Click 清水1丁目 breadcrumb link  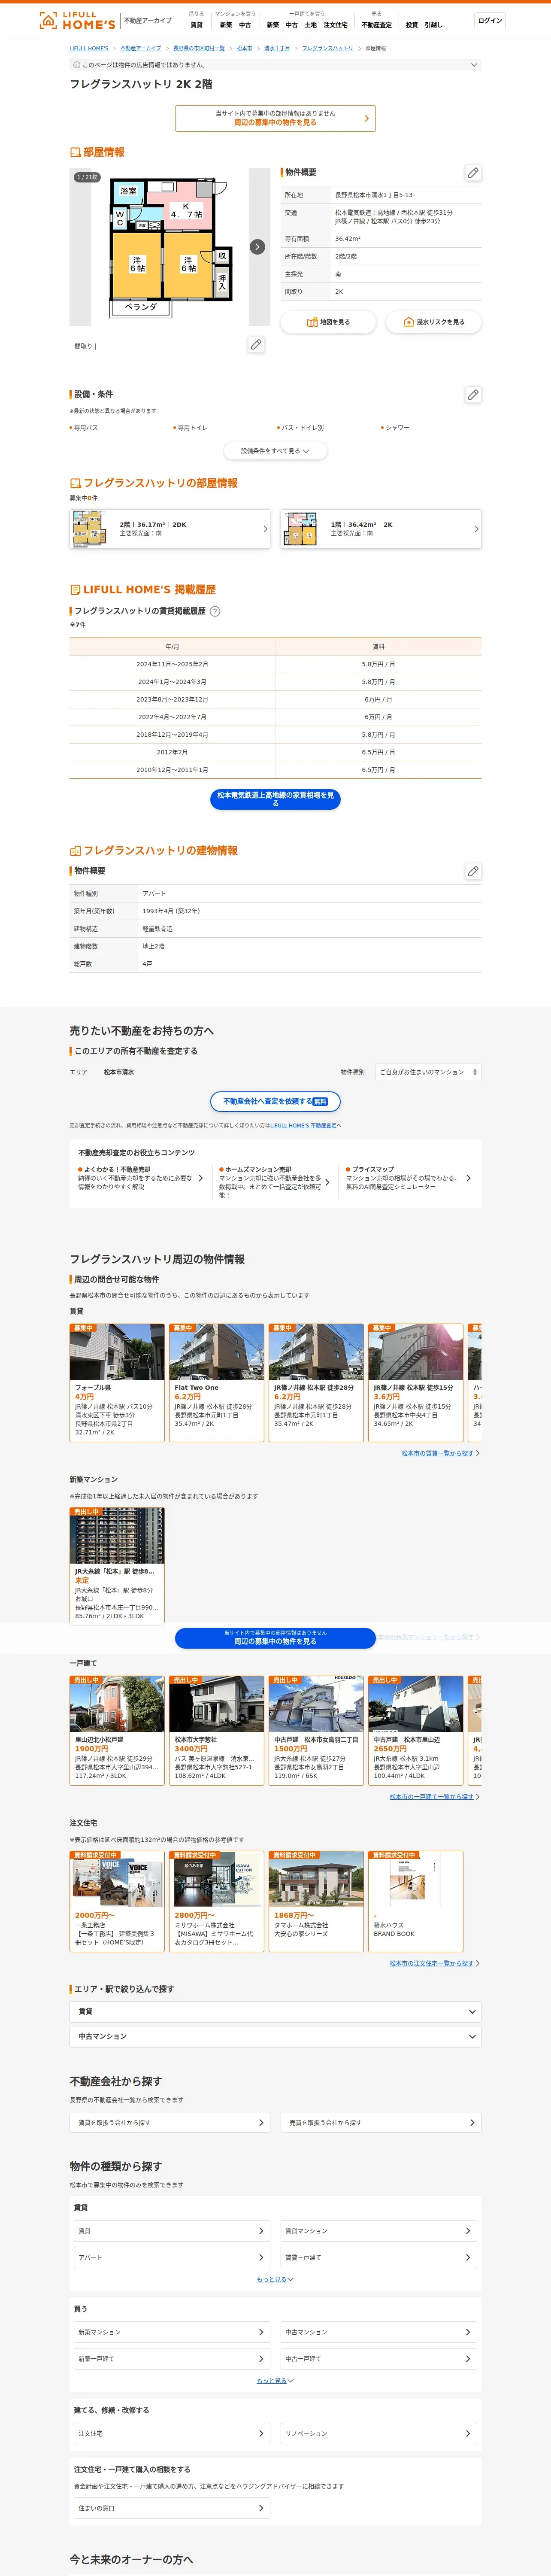(x=277, y=48)
